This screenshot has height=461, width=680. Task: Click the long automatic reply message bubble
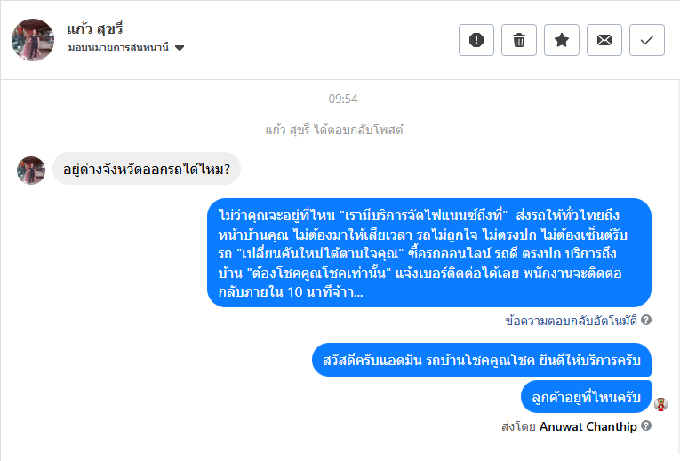[429, 253]
